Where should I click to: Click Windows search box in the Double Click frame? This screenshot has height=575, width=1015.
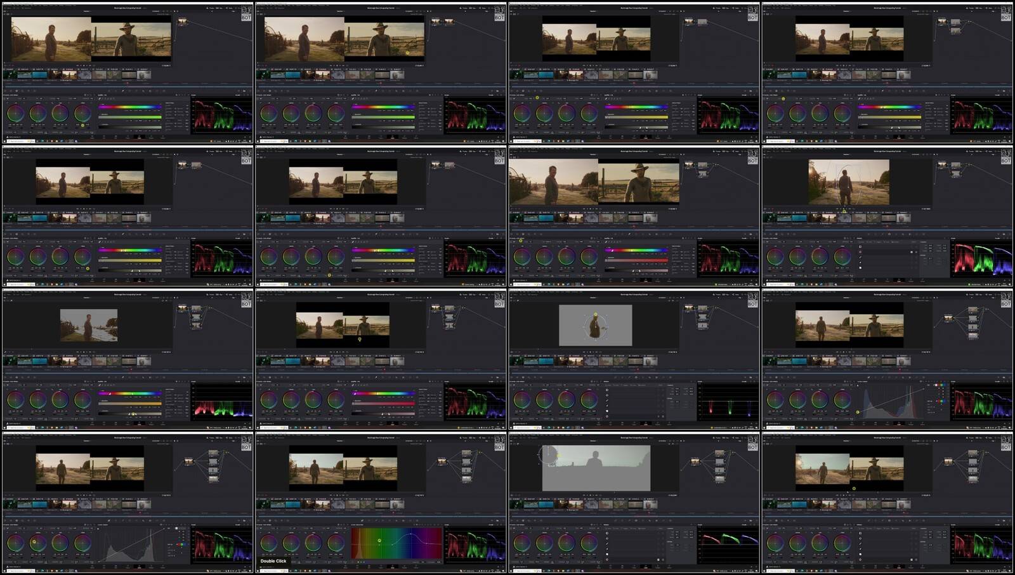tap(274, 571)
